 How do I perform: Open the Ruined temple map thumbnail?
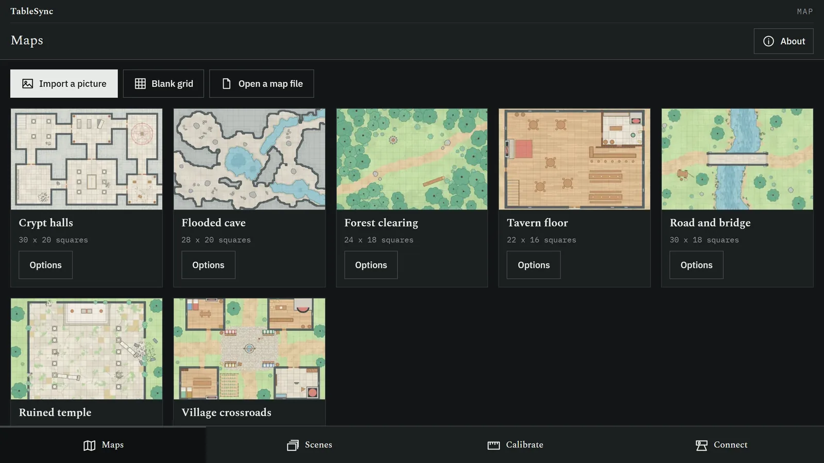87,349
